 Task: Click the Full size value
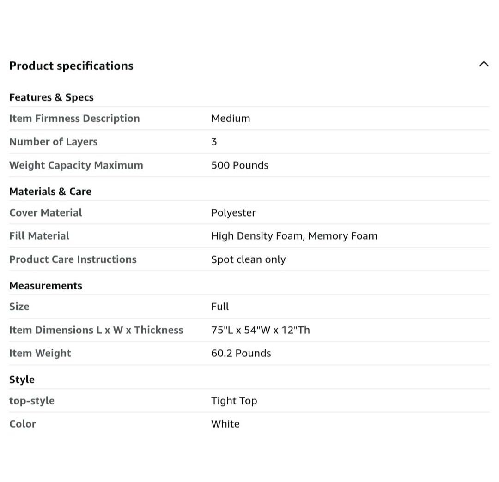point(220,307)
